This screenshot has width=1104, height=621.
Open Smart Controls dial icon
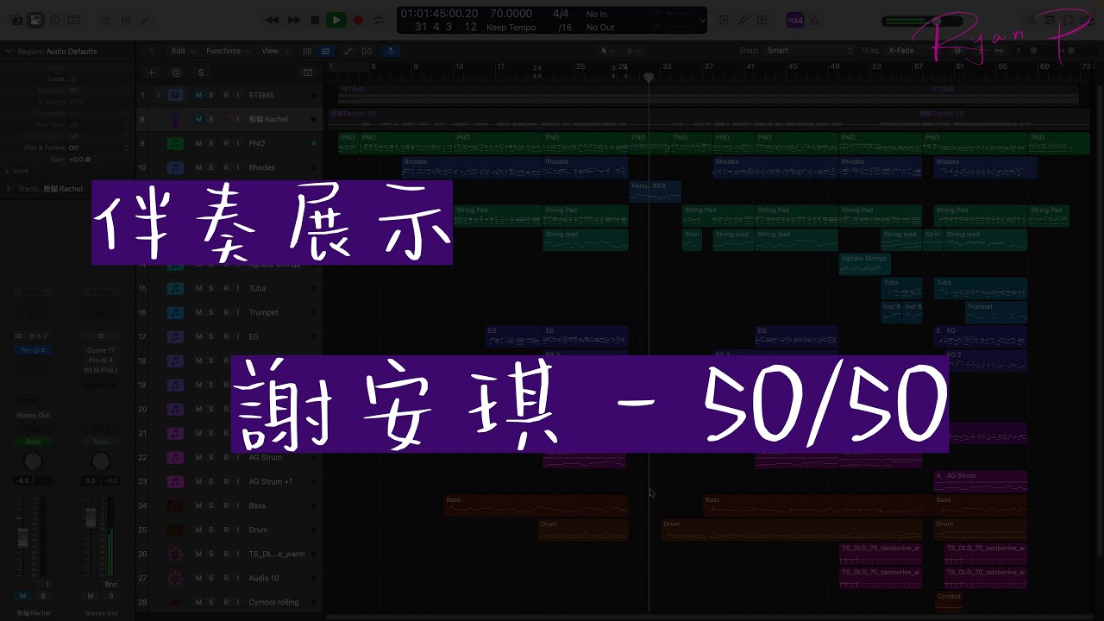[107, 20]
